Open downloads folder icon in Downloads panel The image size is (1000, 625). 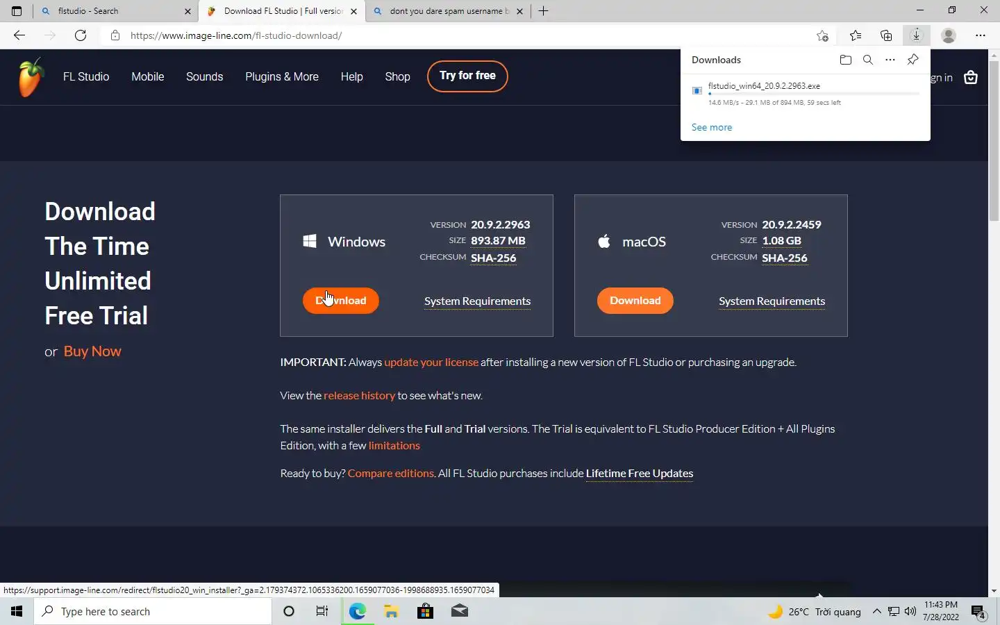(x=845, y=60)
